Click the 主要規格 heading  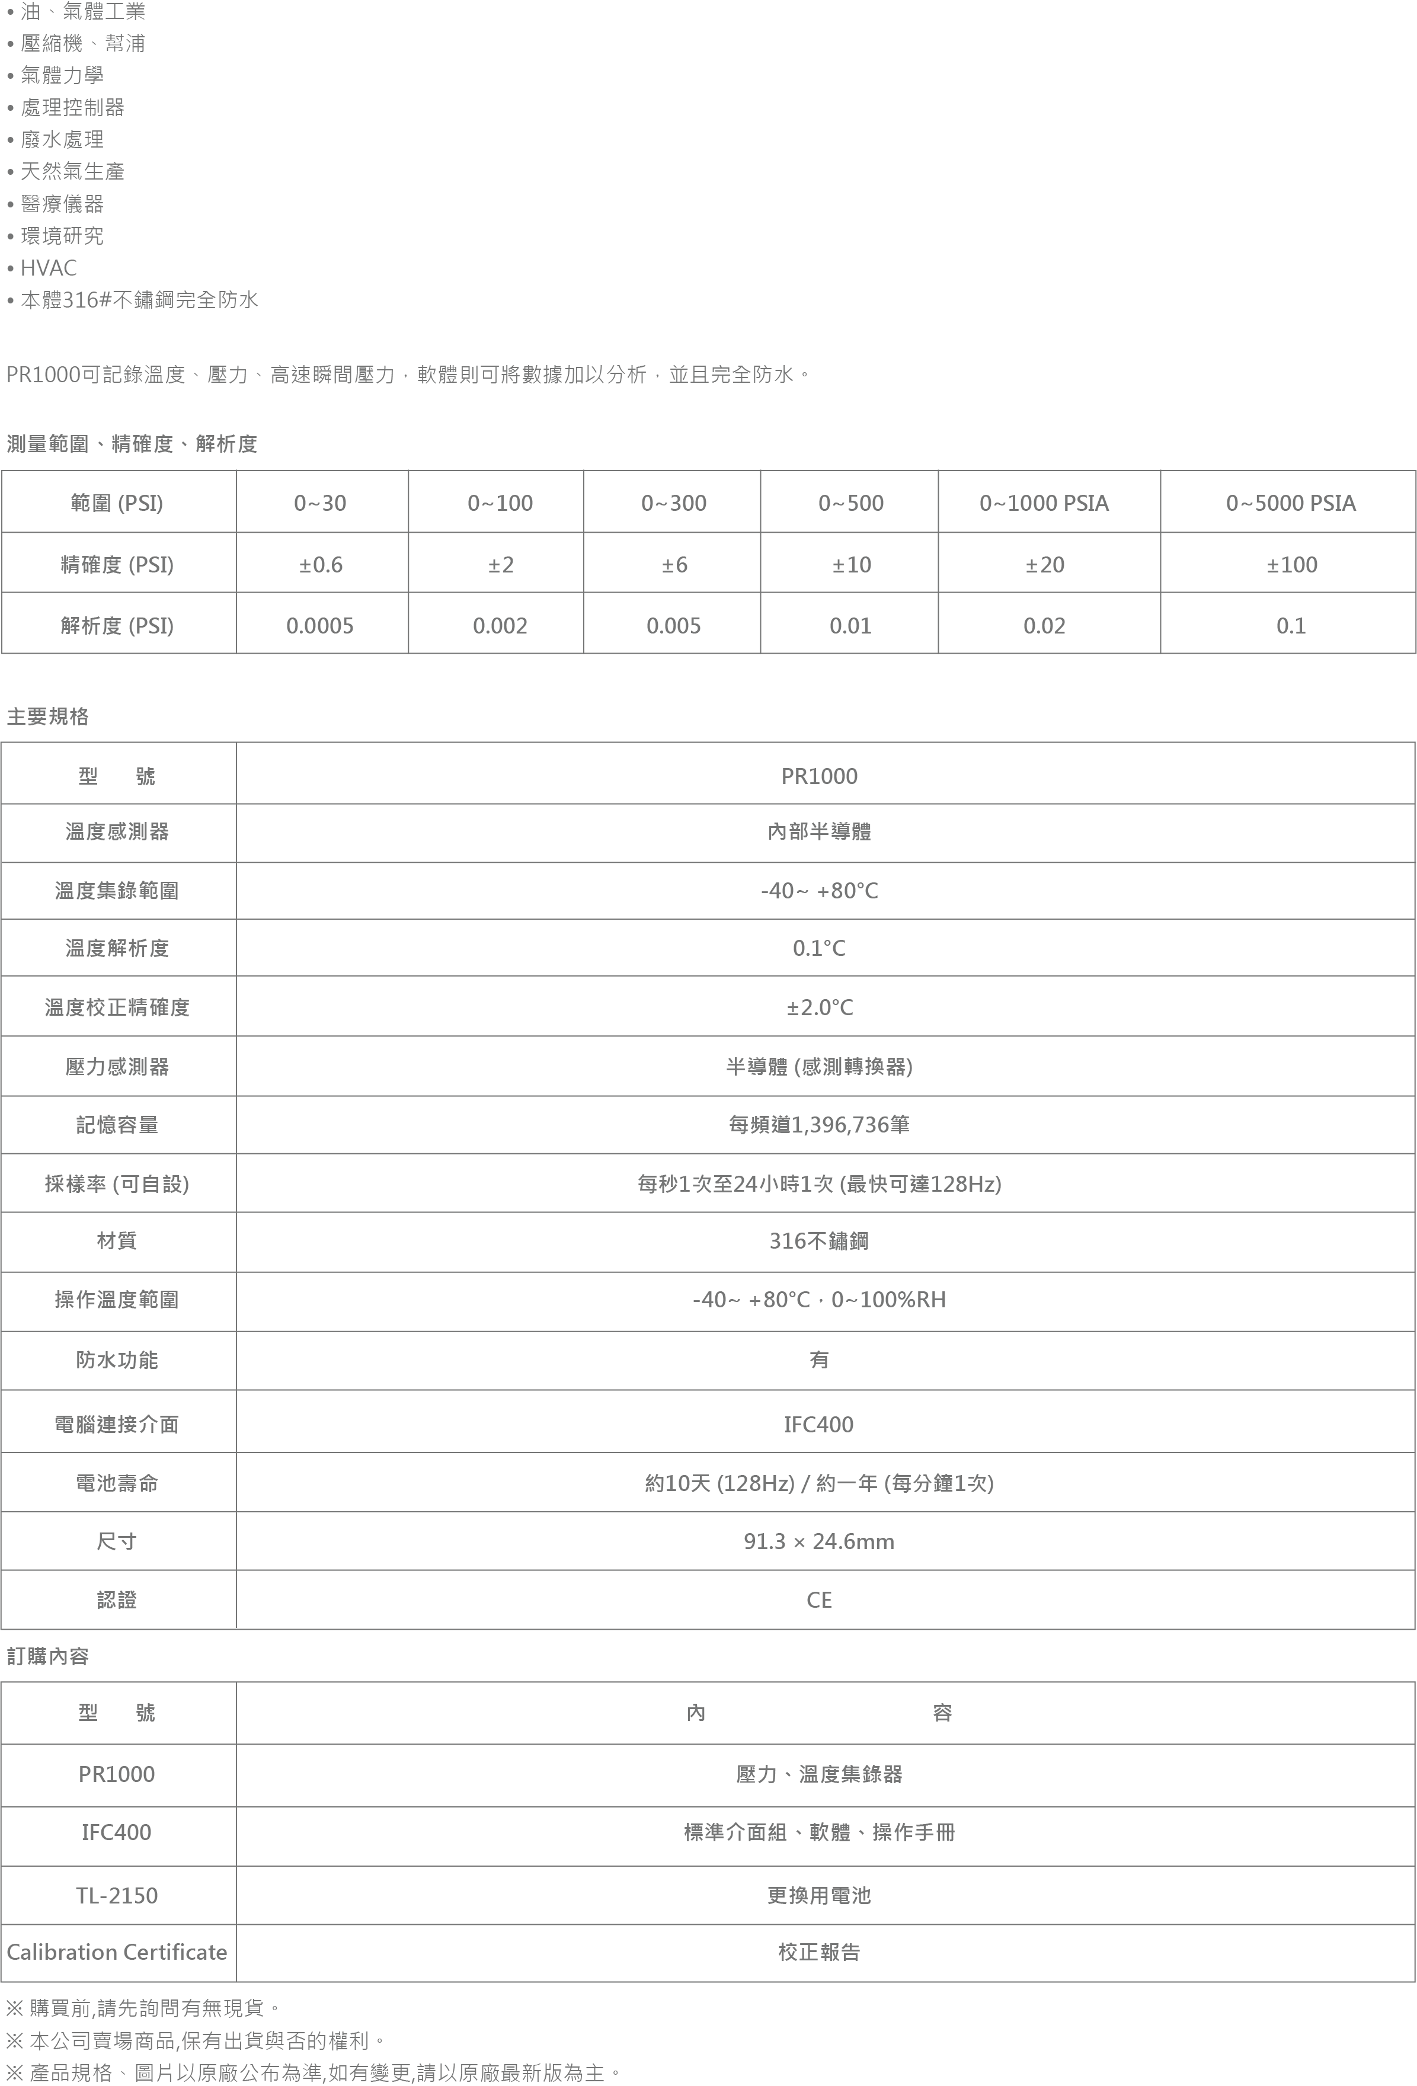47,716
